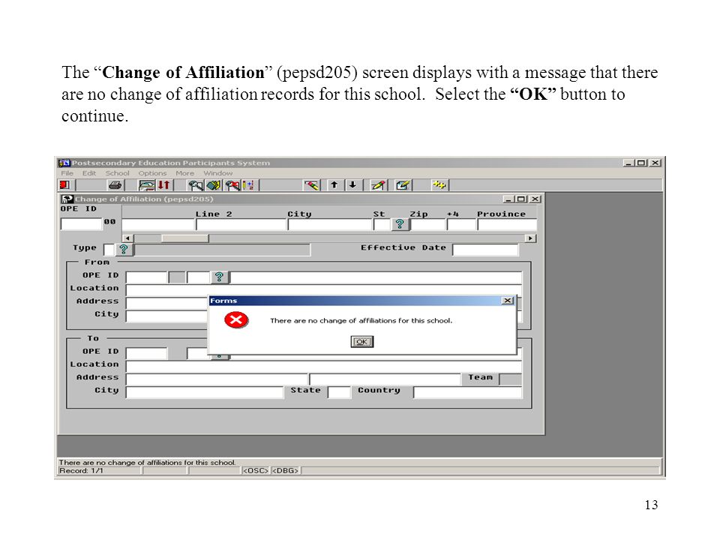Click the horizontal scrollbar thumb under address fields

click(185, 238)
